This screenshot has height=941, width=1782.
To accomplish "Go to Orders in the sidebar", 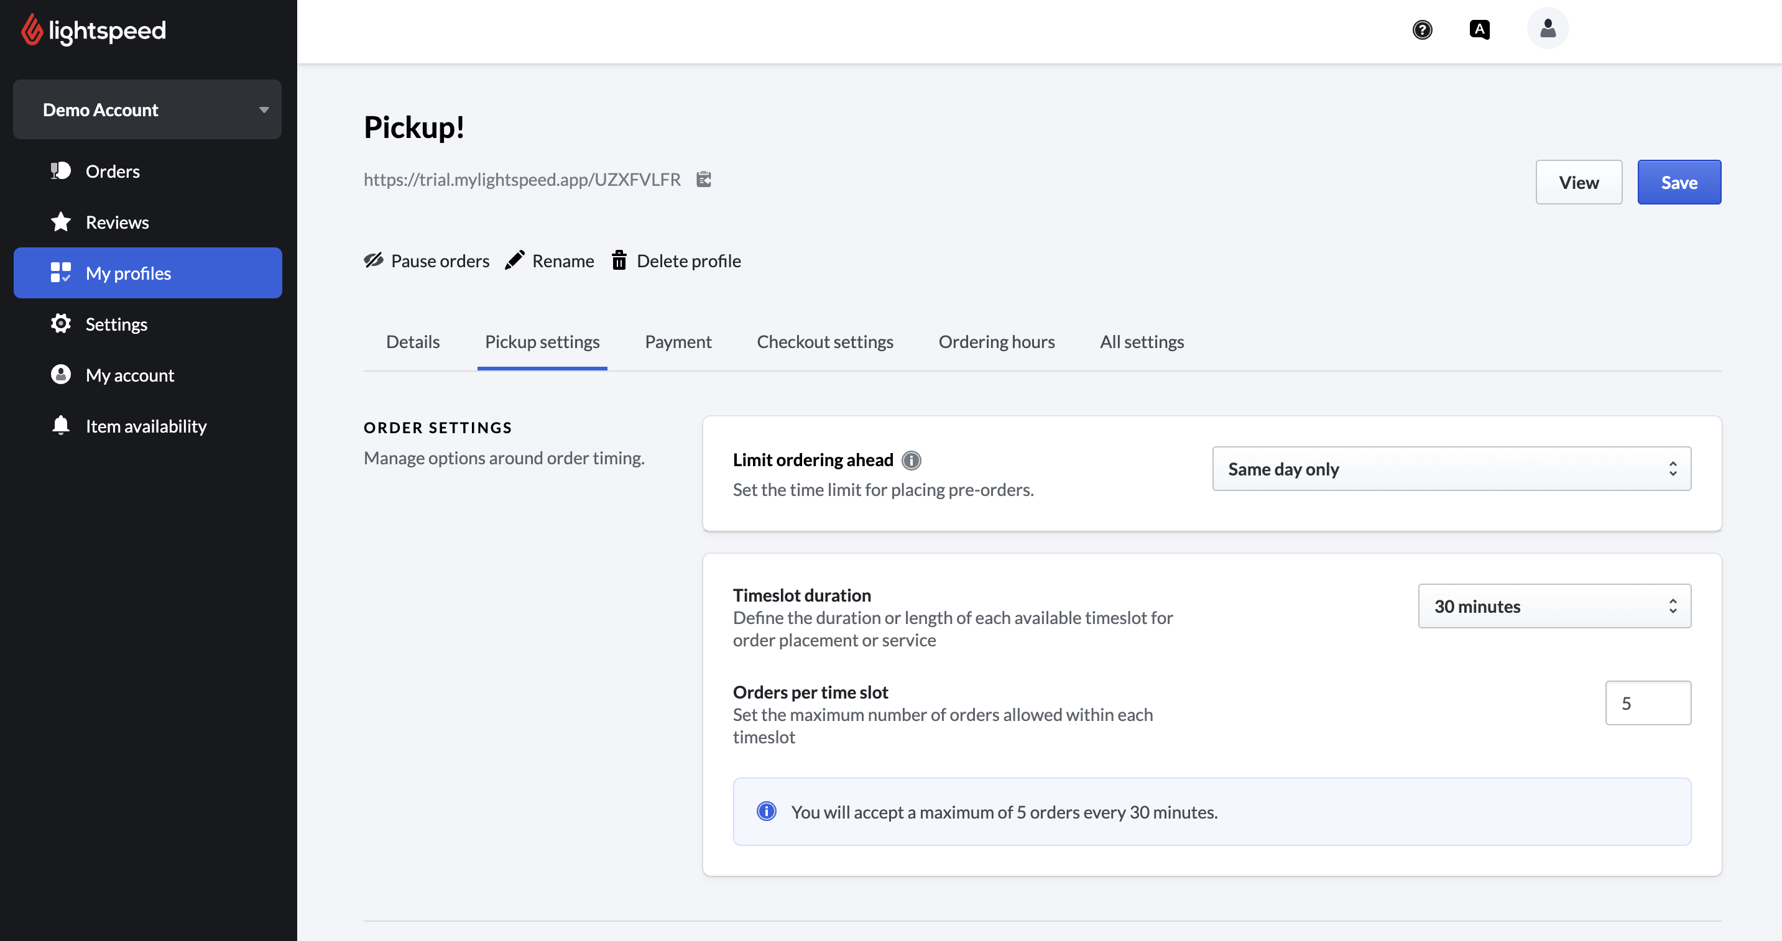I will (112, 171).
